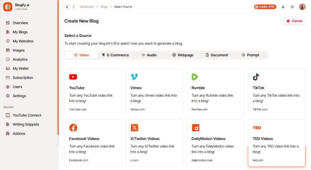
Task: Choose the Facebook Videos card title
Action: tap(84, 139)
